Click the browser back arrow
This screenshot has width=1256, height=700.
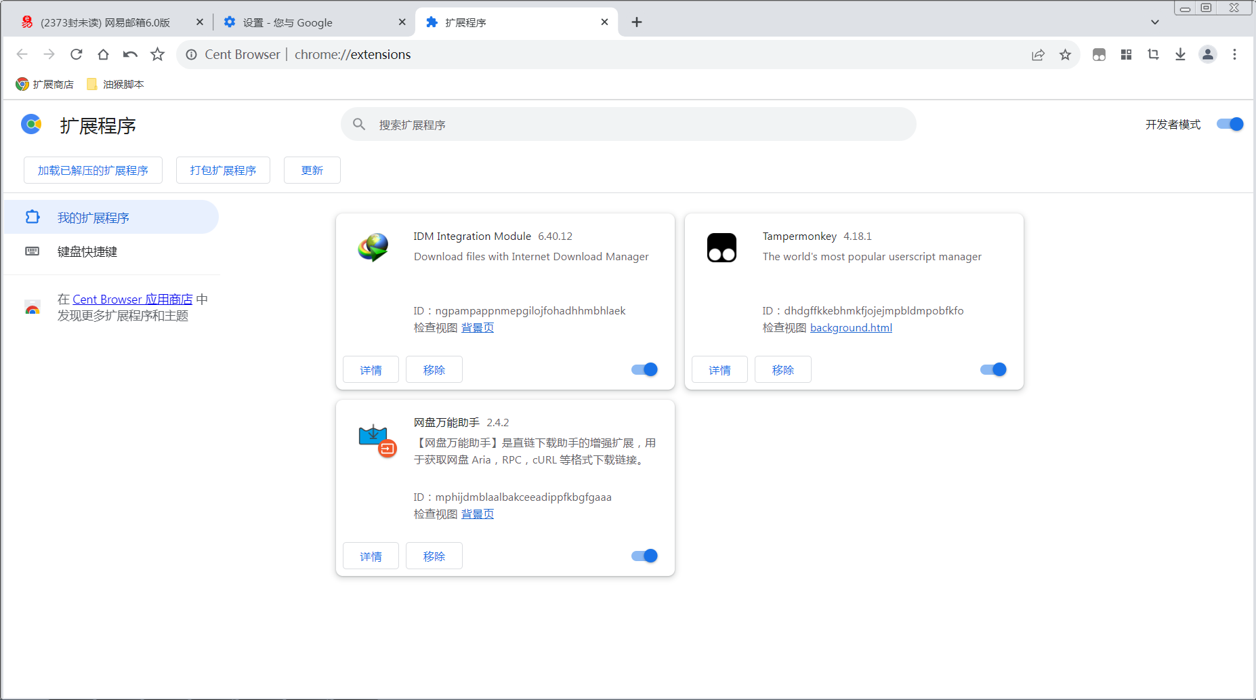click(22, 54)
